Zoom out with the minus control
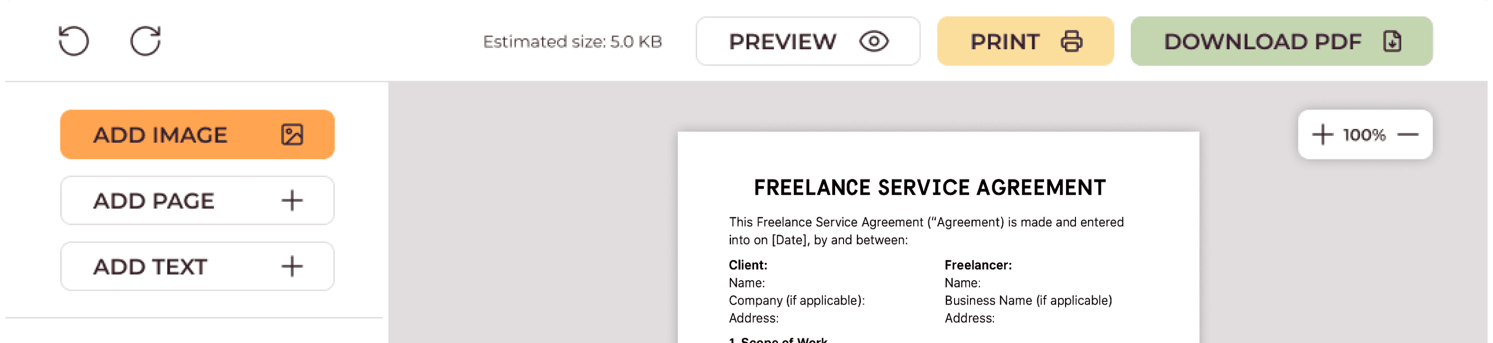 pos(1409,134)
